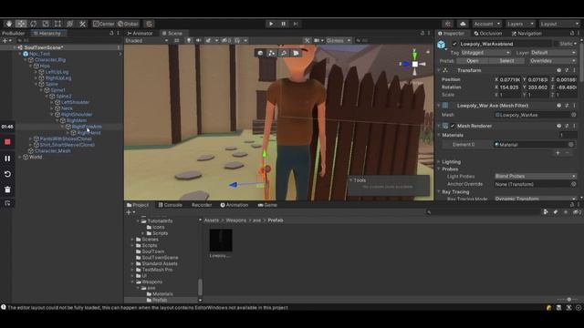The height and width of the screenshot is (328, 584).
Task: Open the Console tab
Action: coord(171,205)
